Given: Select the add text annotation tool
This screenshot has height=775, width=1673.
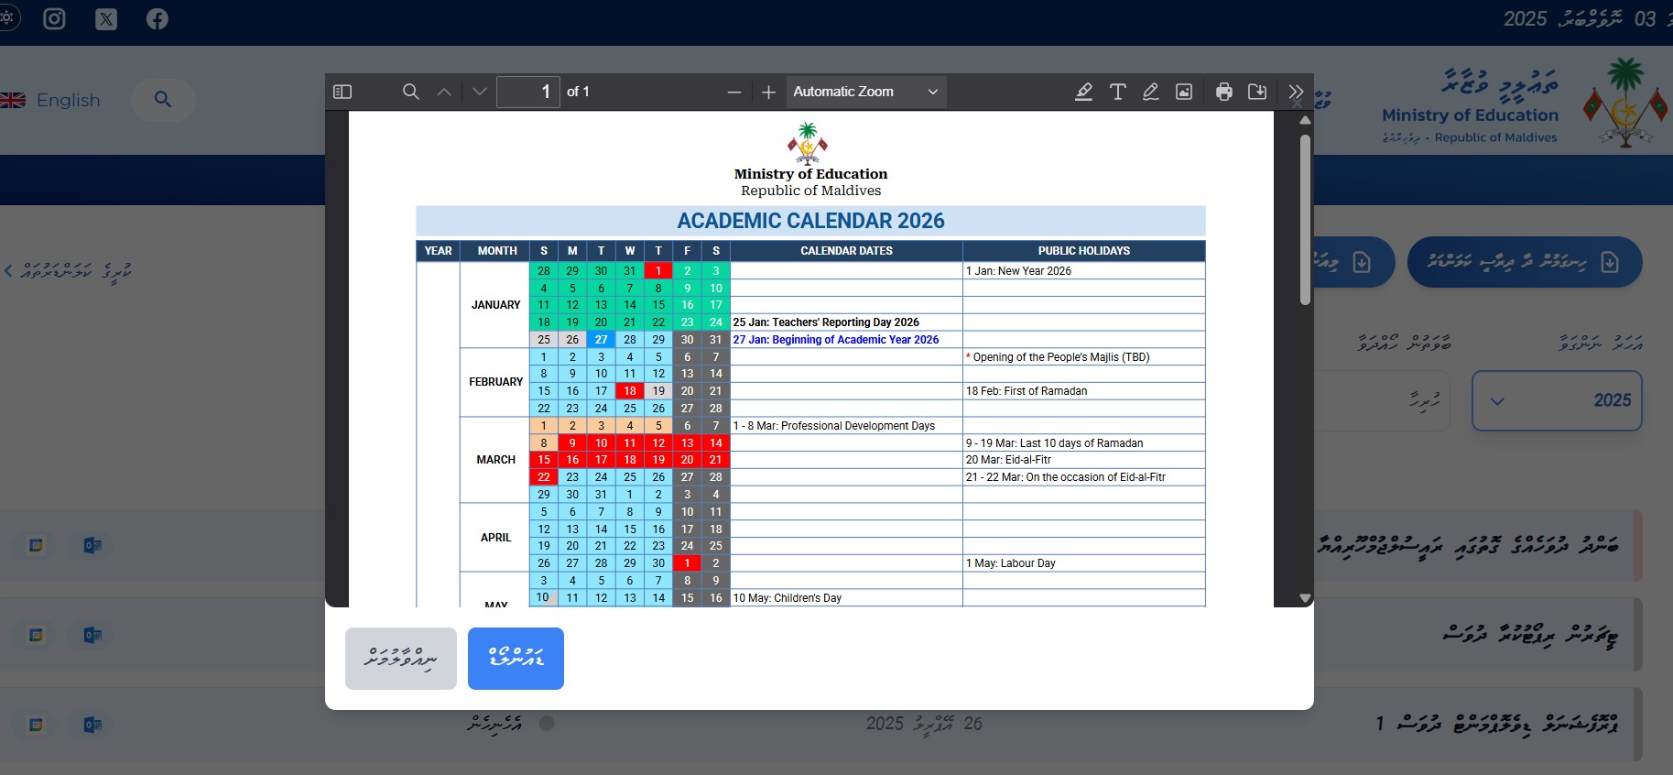Looking at the screenshot, I should (x=1117, y=92).
